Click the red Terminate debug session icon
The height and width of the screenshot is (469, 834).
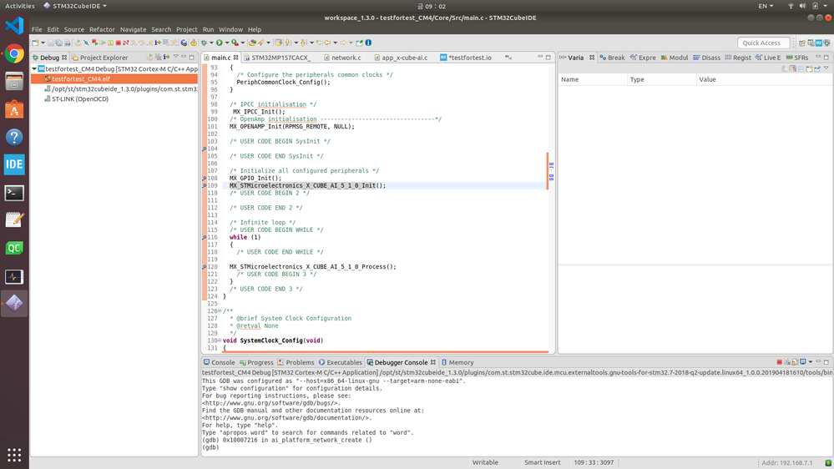click(x=118, y=43)
